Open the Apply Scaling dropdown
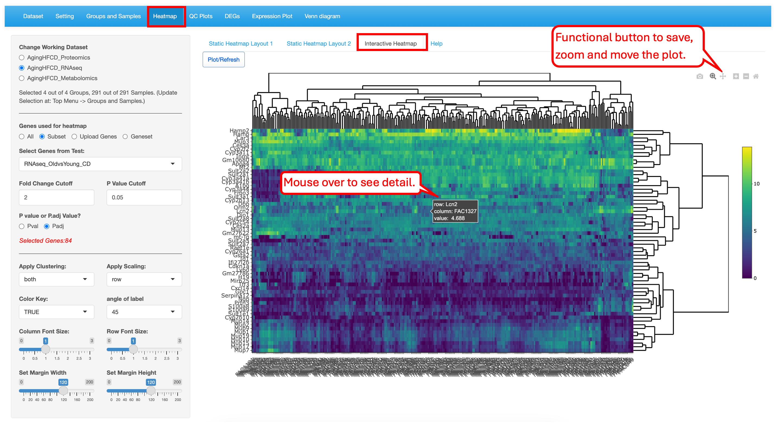774x423 pixels. point(144,279)
